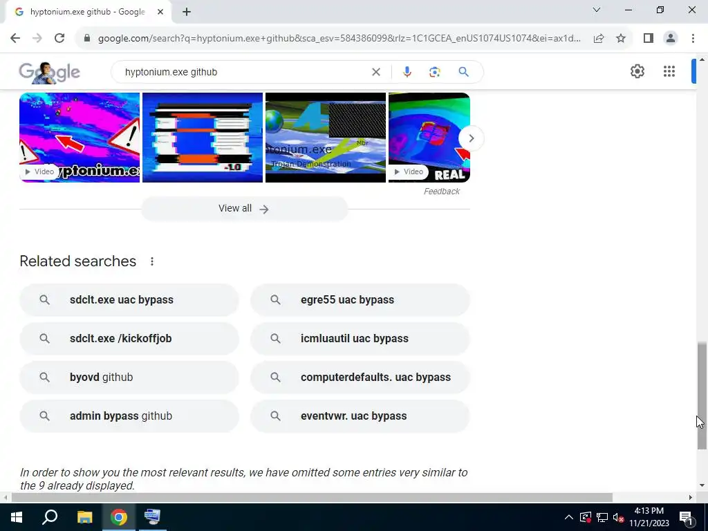Click the vertical scrollbar thumb
The width and height of the screenshot is (708, 531).
tap(702, 395)
